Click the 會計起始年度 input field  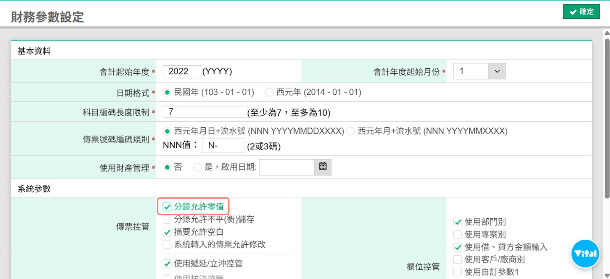coord(182,71)
